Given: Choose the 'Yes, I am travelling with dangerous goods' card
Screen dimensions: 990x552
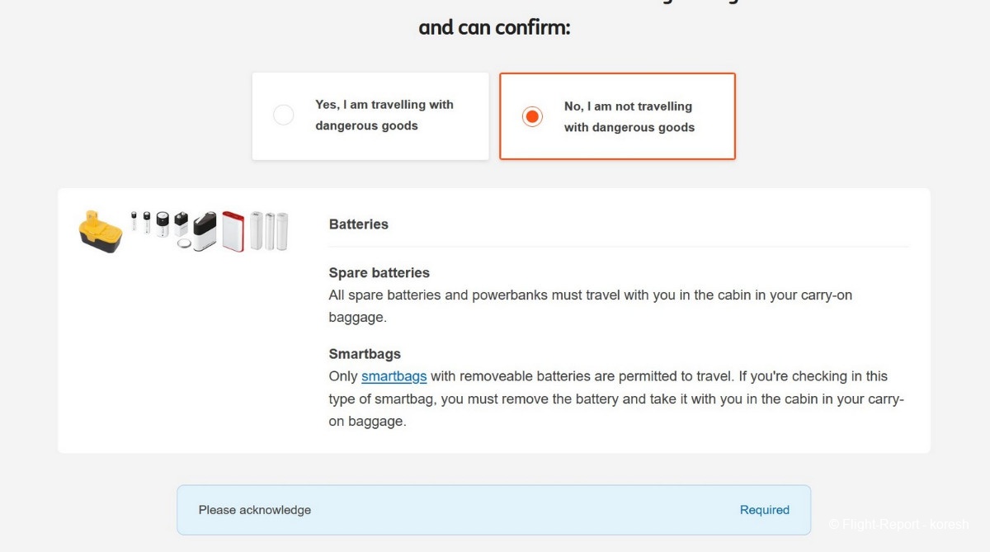Looking at the screenshot, I should click(x=384, y=116).
